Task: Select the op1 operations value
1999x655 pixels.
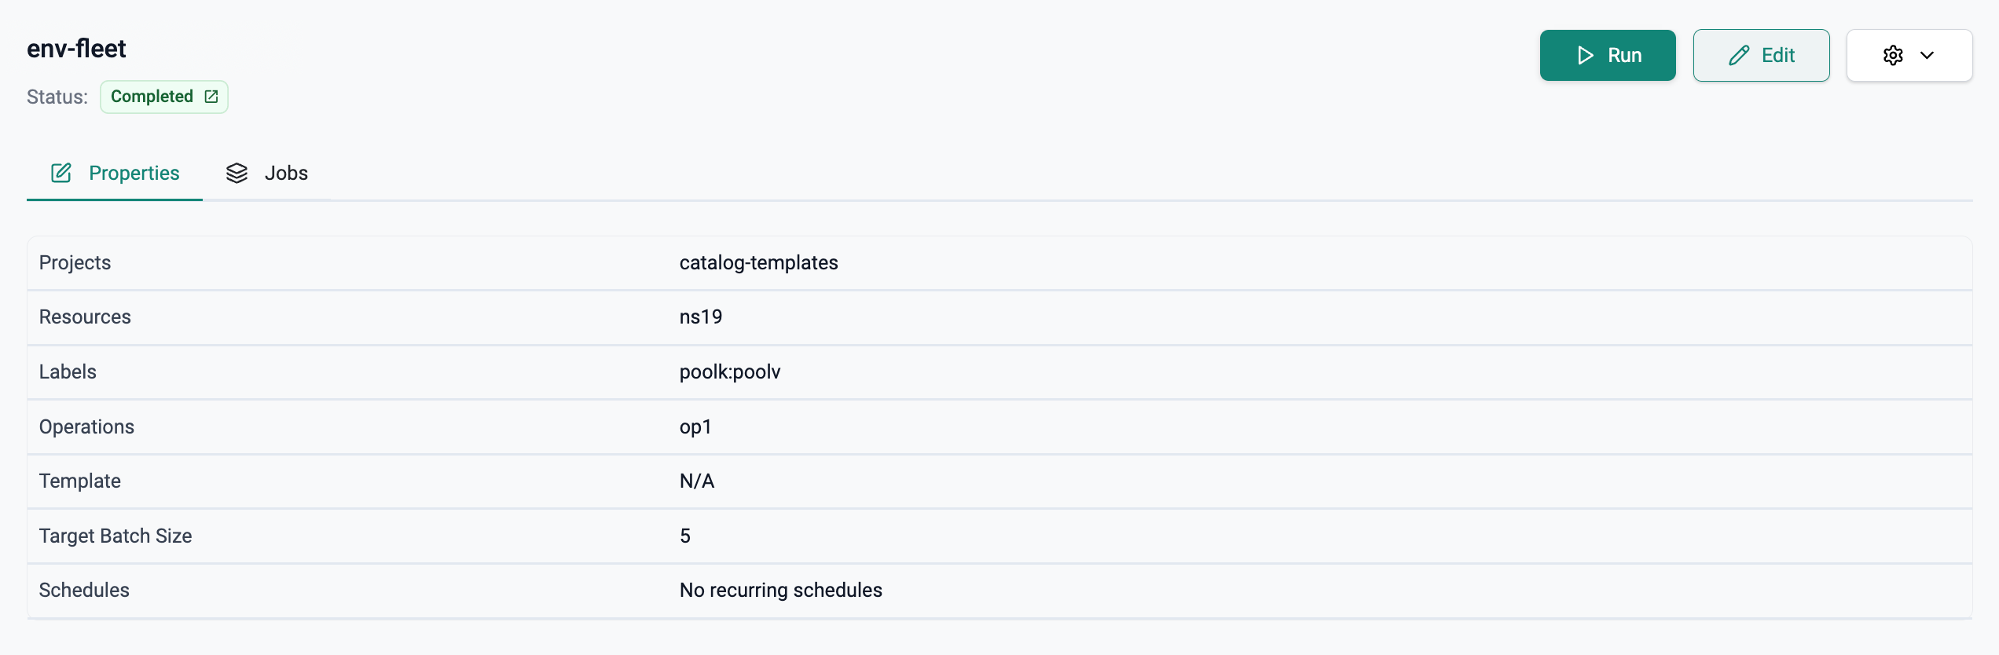Action: [695, 426]
